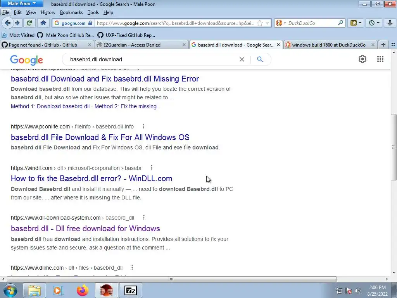397x298 pixels.
Task: Open the Bookmarks menu
Action: point(71,12)
